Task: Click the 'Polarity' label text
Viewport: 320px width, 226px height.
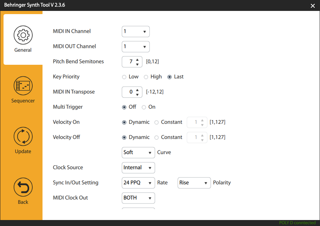Action: point(222,183)
